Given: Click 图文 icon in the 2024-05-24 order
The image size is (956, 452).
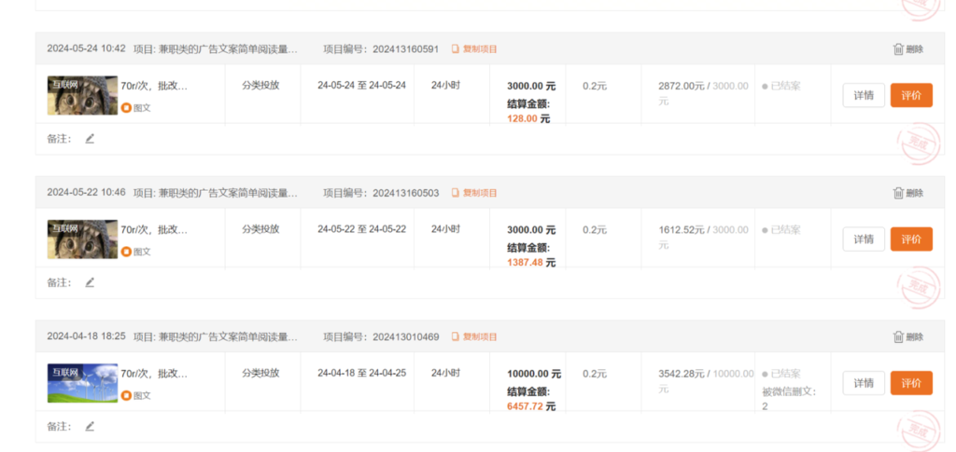Looking at the screenshot, I should 127,108.
